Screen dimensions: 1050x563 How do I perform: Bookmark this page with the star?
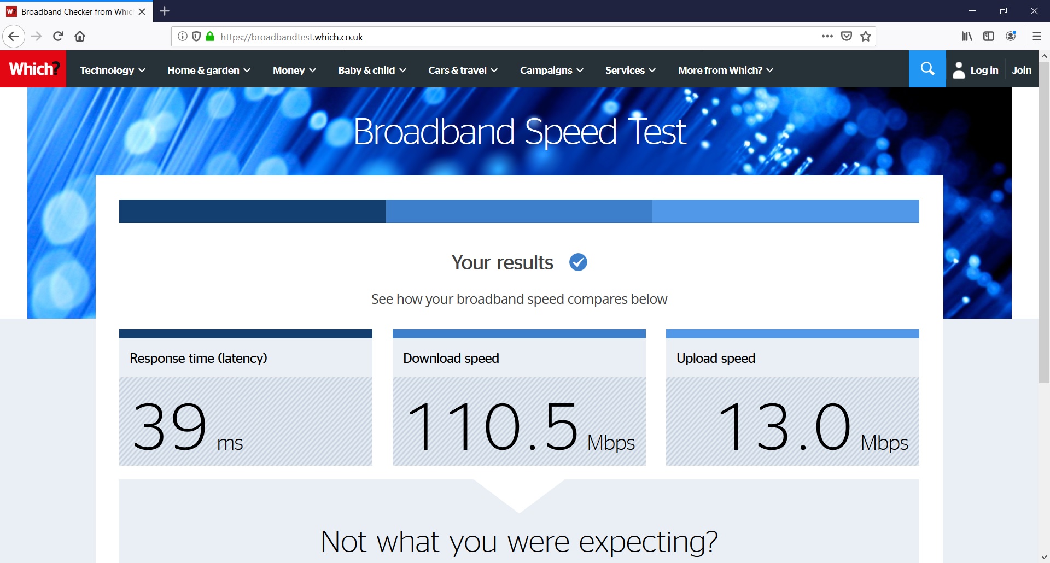click(x=866, y=37)
